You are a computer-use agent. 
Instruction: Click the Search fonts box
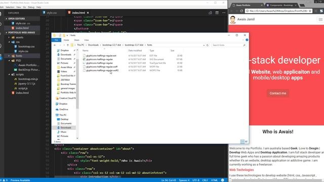point(229,45)
